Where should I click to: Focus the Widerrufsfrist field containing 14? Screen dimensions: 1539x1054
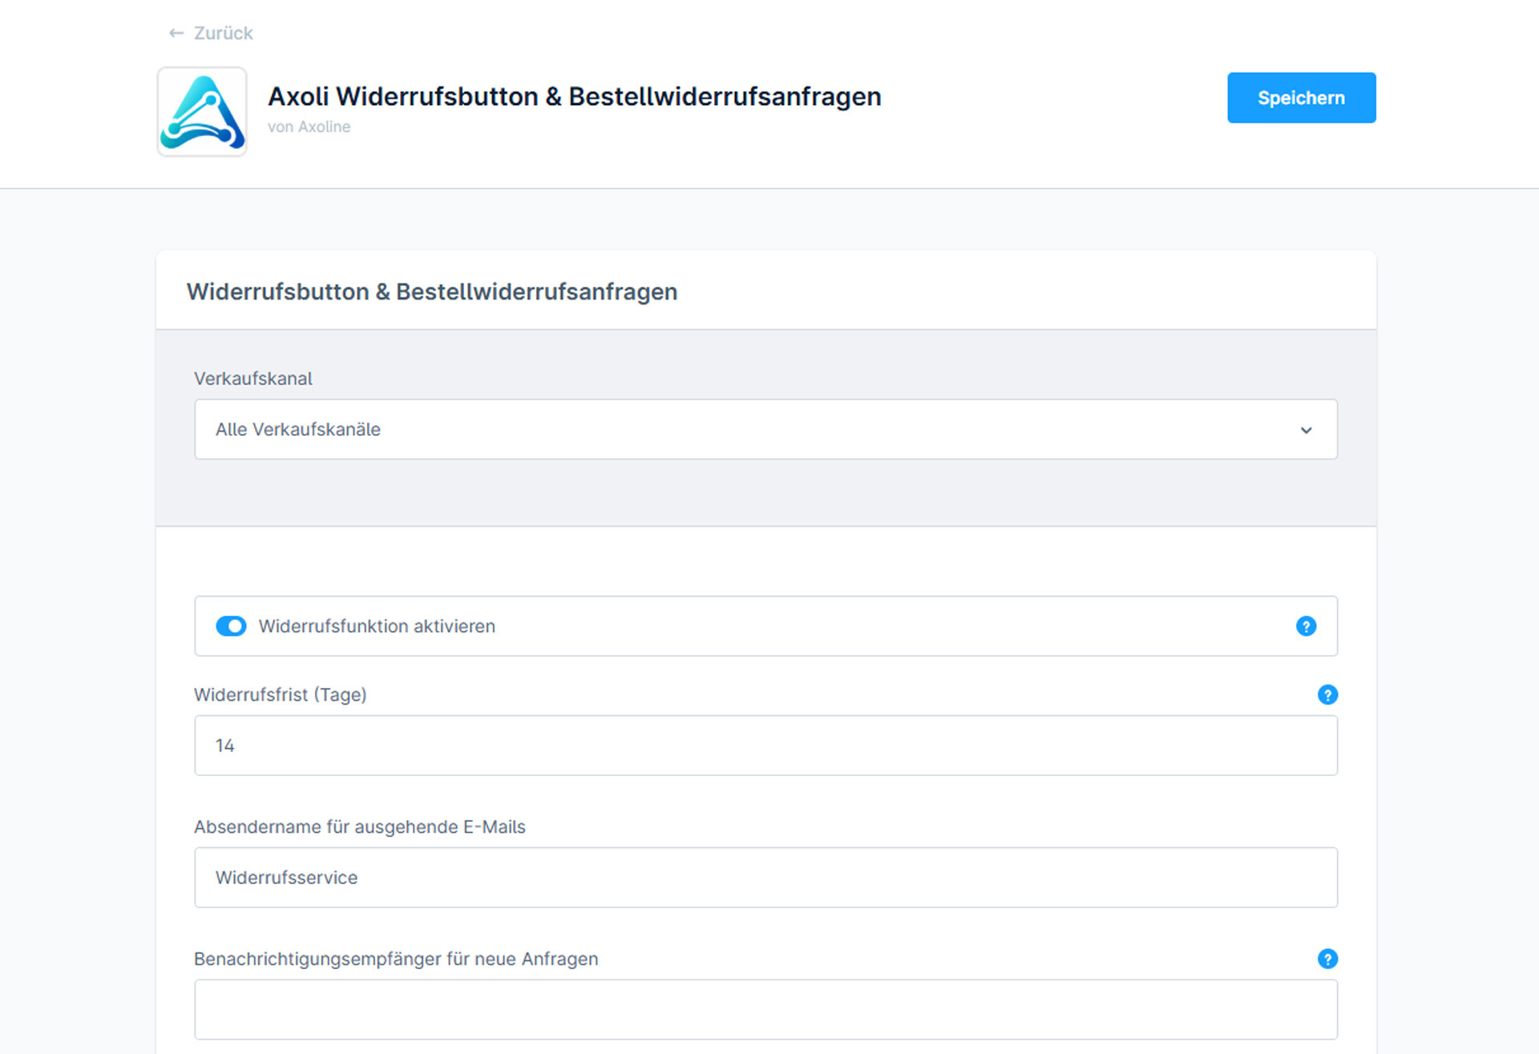tap(765, 746)
